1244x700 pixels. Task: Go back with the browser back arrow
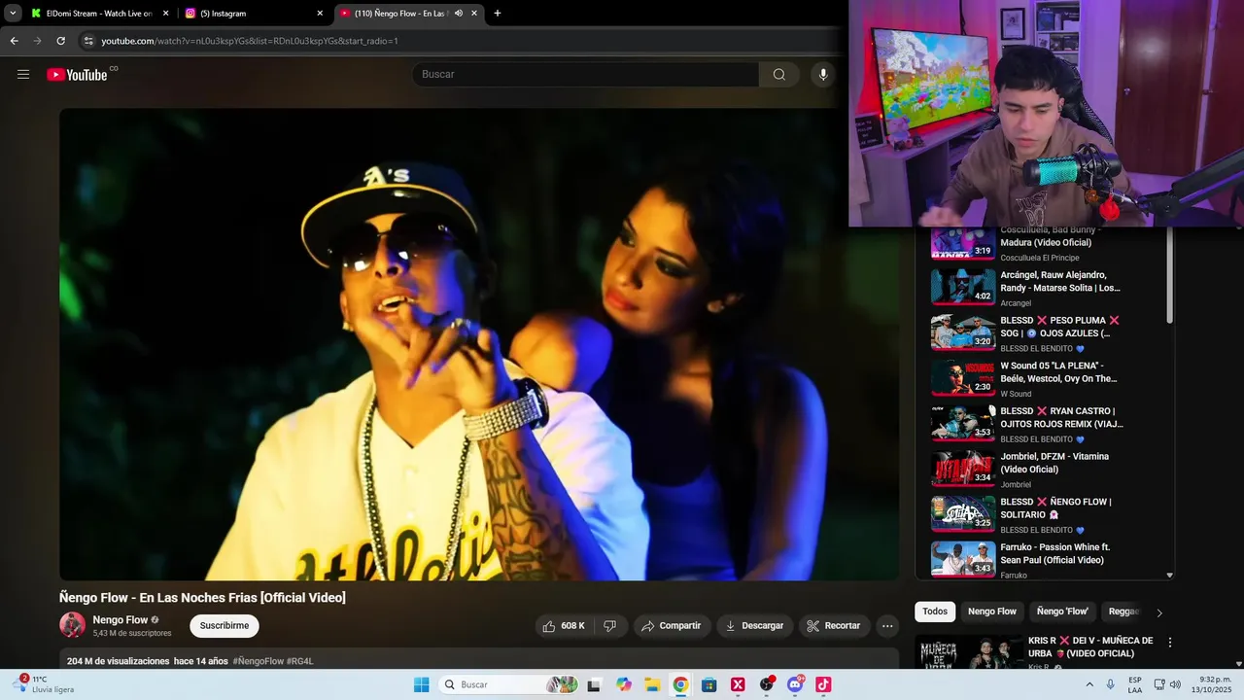[14, 41]
